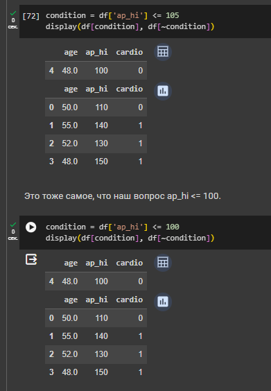Select the Russian text cell about ap_hi <= 100
The width and height of the screenshot is (271, 391).
pos(123,196)
